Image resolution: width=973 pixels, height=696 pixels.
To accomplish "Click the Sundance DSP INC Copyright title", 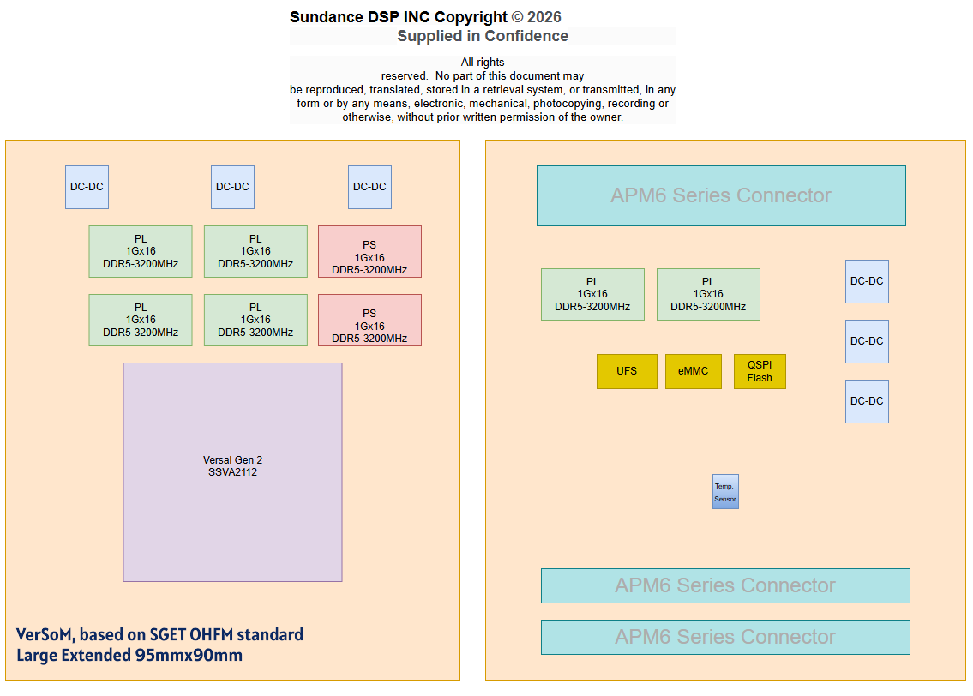I will [x=425, y=17].
